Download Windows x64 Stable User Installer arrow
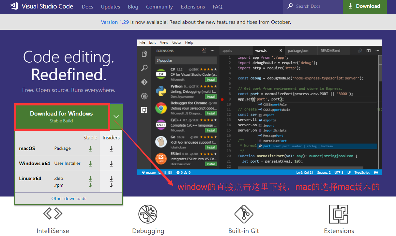Screen dimensions: 396x236 (x=90, y=164)
